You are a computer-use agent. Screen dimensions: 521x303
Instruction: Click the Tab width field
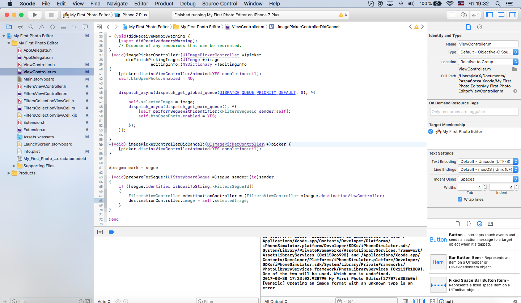(x=470, y=187)
